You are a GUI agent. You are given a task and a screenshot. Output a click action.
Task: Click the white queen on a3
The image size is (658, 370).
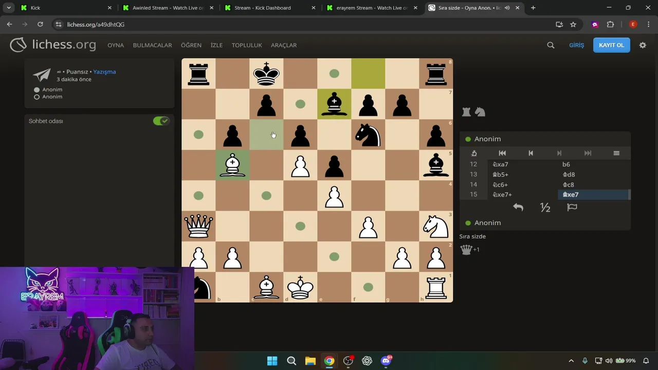pyautogui.click(x=198, y=226)
